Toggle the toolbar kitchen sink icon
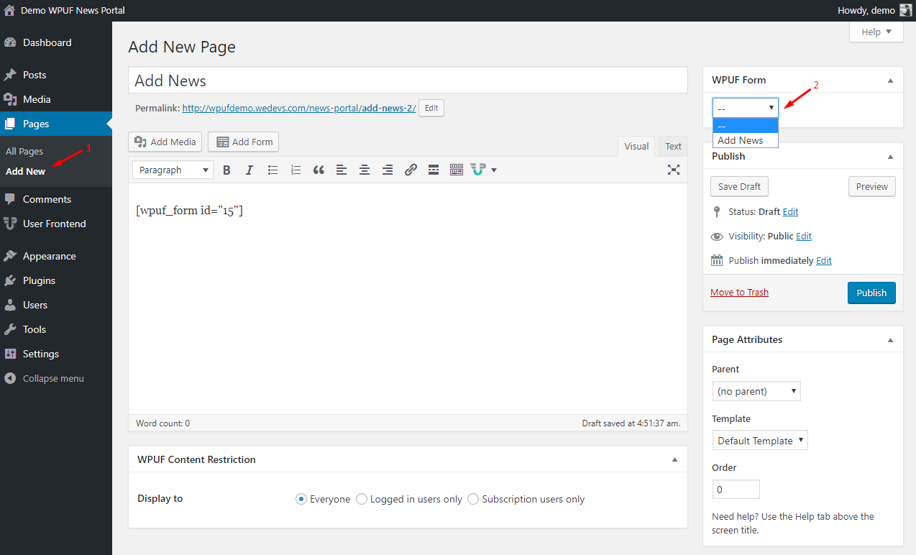Screen dimensions: 916x555 click(x=457, y=170)
